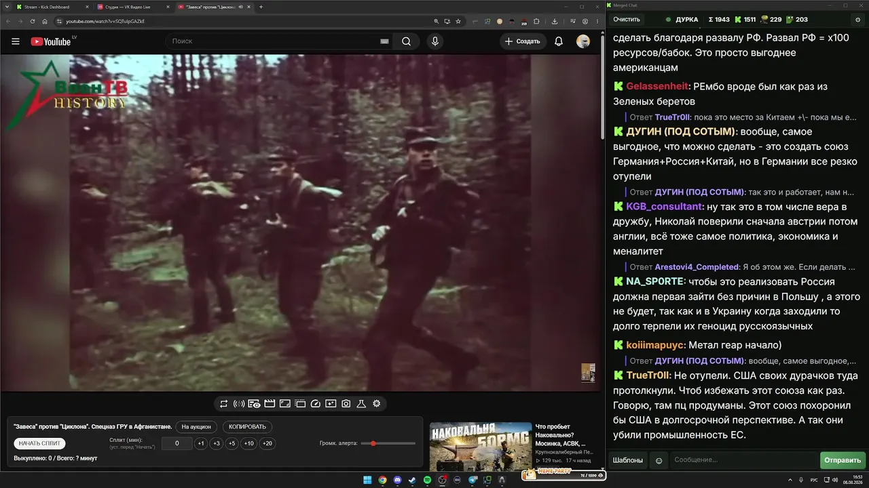Click the КОПИРОВАТЬ button
The image size is (869, 488).
point(248,427)
